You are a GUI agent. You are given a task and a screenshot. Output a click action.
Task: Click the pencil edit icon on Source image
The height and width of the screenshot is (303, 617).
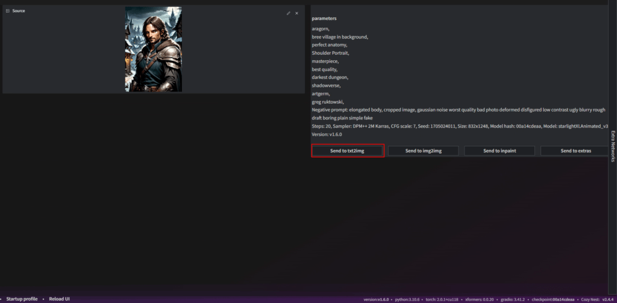tap(288, 13)
